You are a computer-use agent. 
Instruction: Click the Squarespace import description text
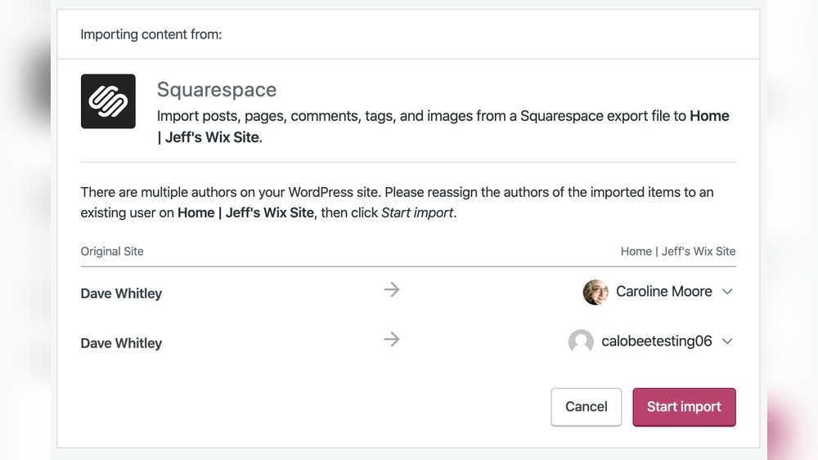click(443, 127)
